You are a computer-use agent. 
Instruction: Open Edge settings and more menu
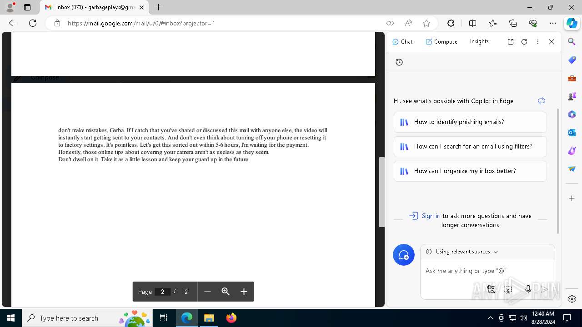click(553, 23)
